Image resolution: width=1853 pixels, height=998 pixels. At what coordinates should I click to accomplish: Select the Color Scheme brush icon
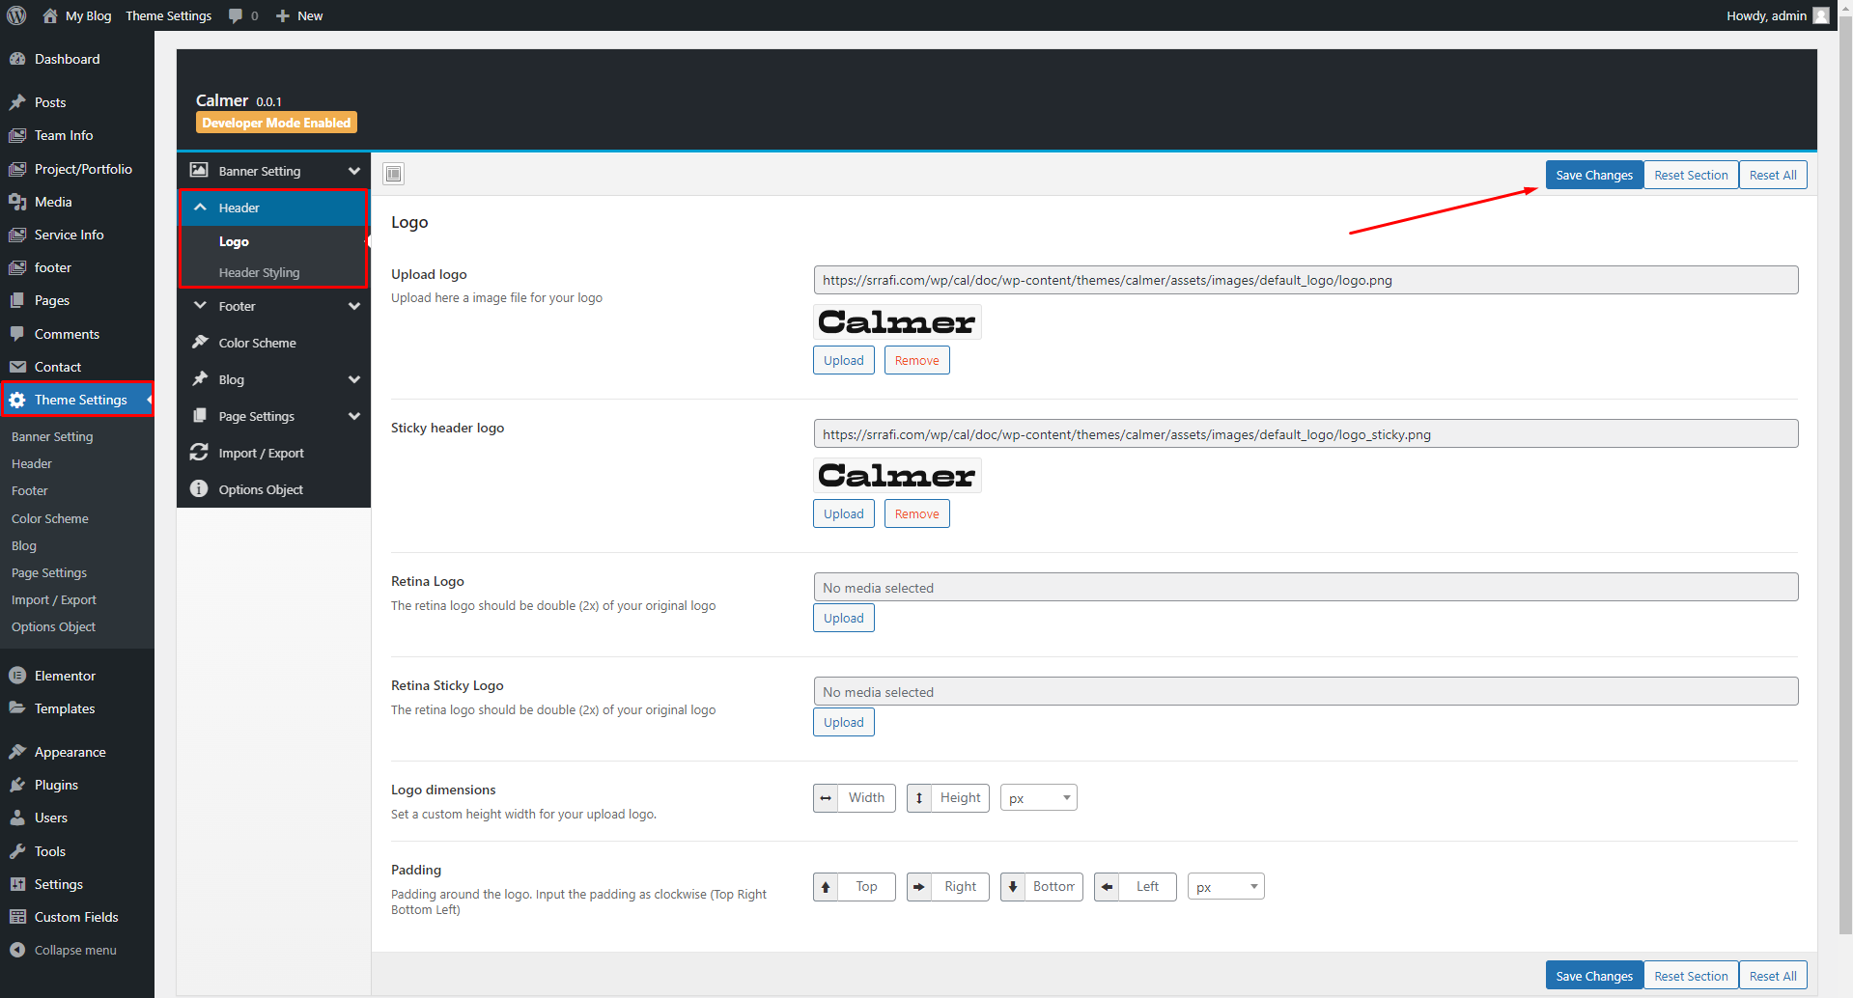click(x=199, y=342)
